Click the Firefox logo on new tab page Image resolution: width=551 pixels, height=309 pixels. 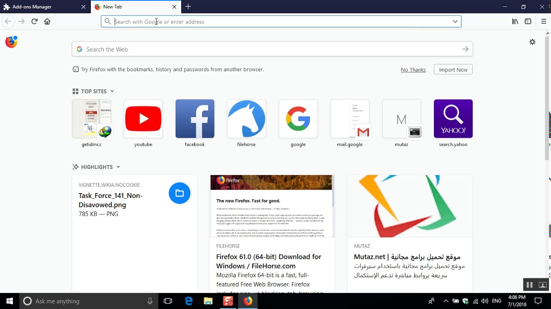(x=11, y=42)
